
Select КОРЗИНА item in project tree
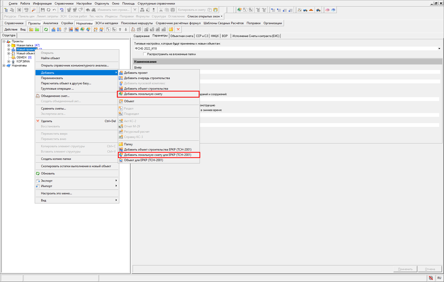pyautogui.click(x=23, y=61)
